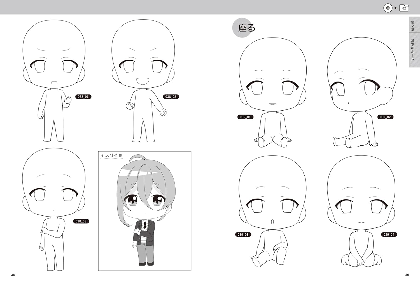Click the 038_01 label badge
This screenshot has width=420, height=284.
[83, 97]
